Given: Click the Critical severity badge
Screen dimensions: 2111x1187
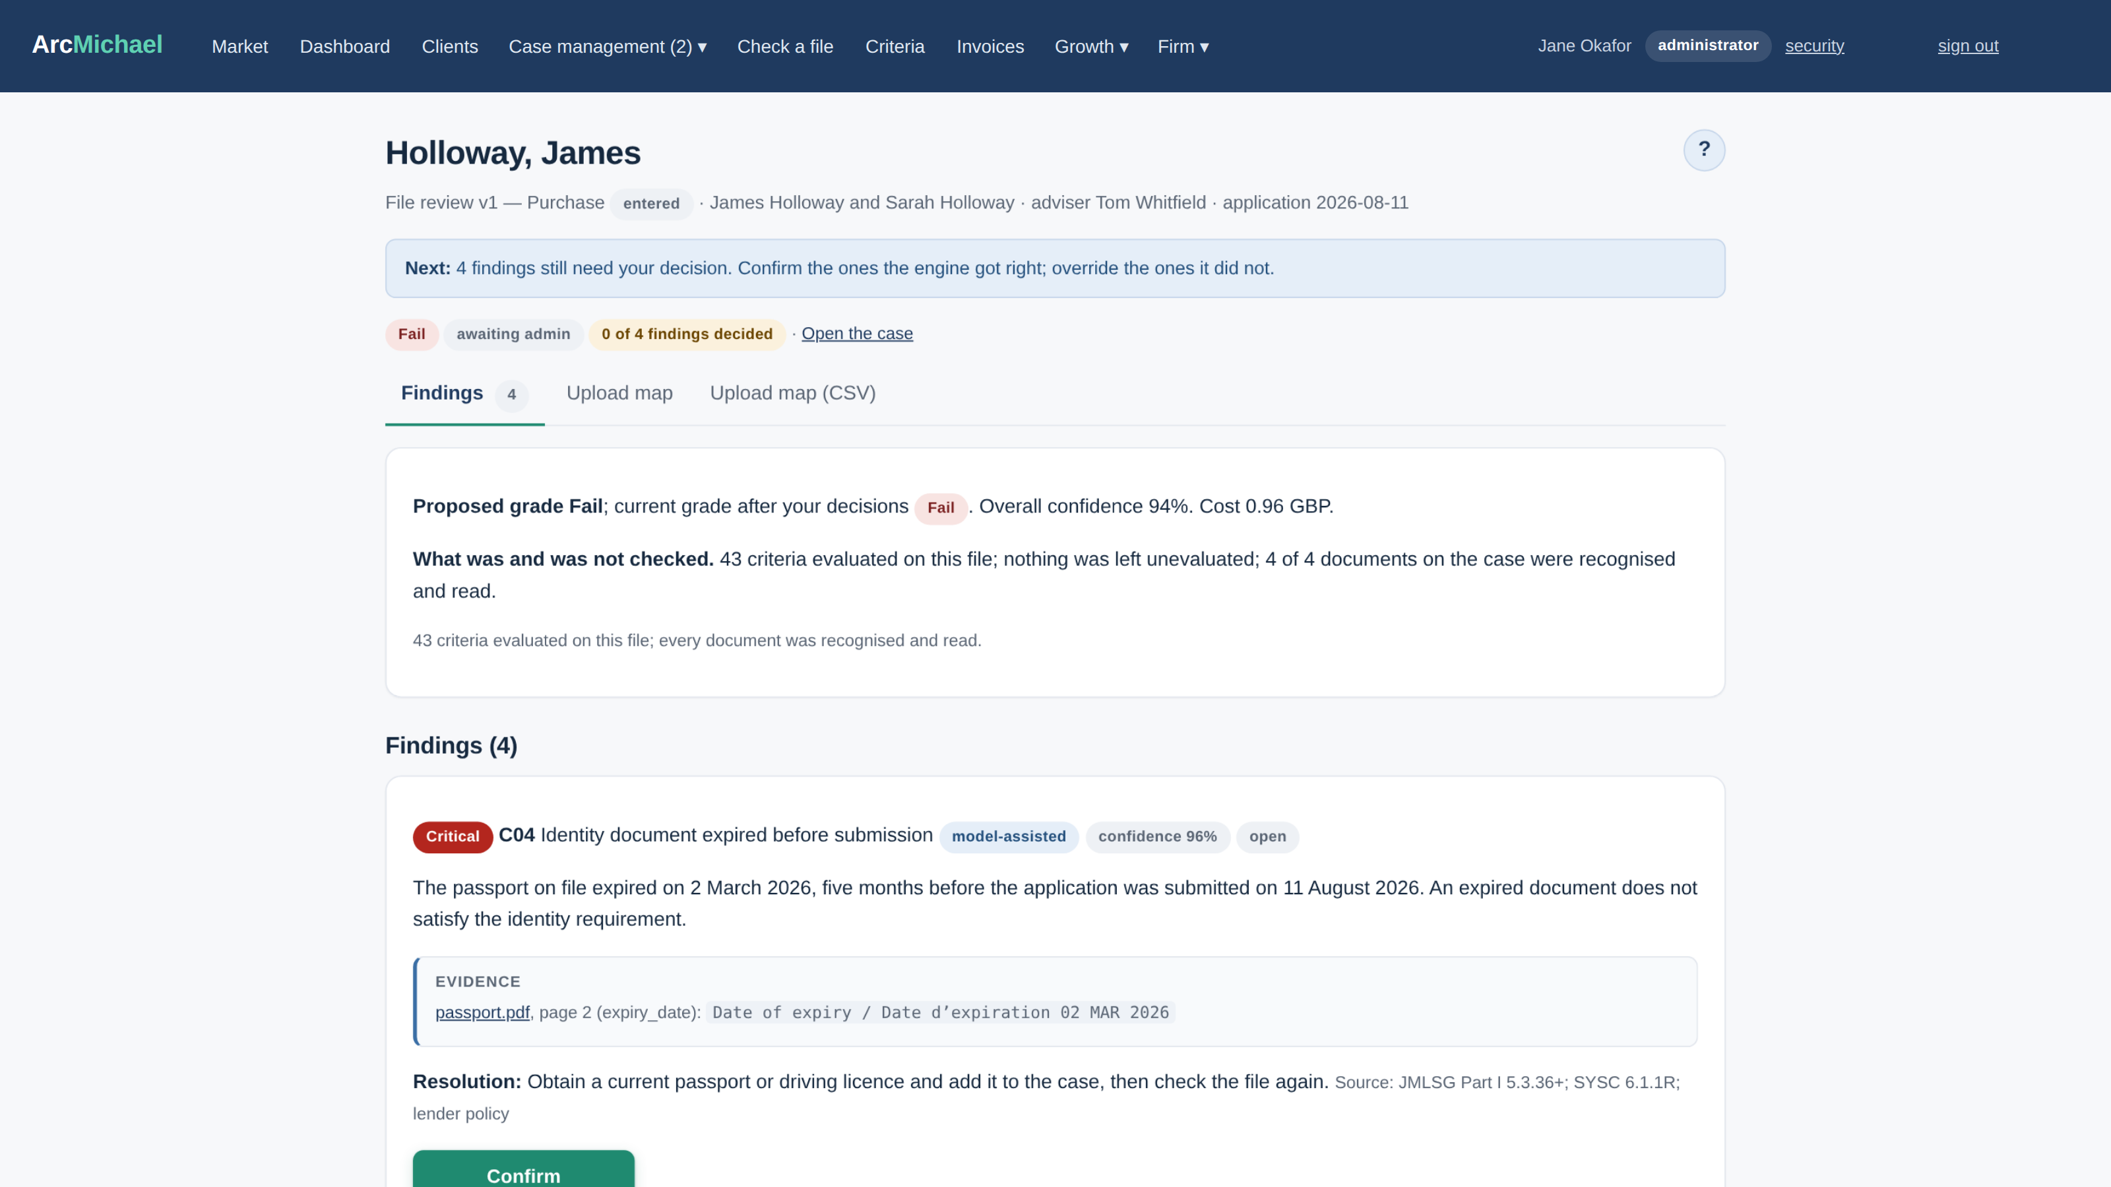Looking at the screenshot, I should 453,836.
